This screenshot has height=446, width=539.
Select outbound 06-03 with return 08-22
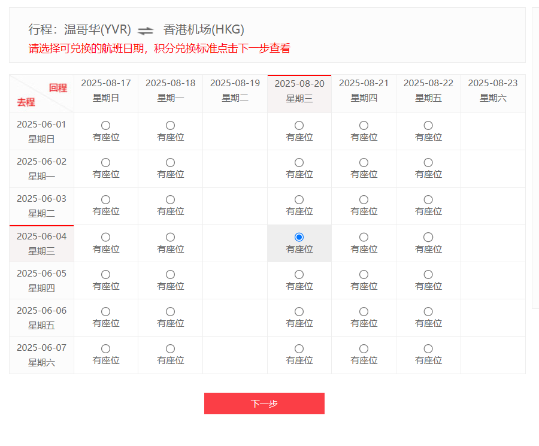[x=428, y=199]
